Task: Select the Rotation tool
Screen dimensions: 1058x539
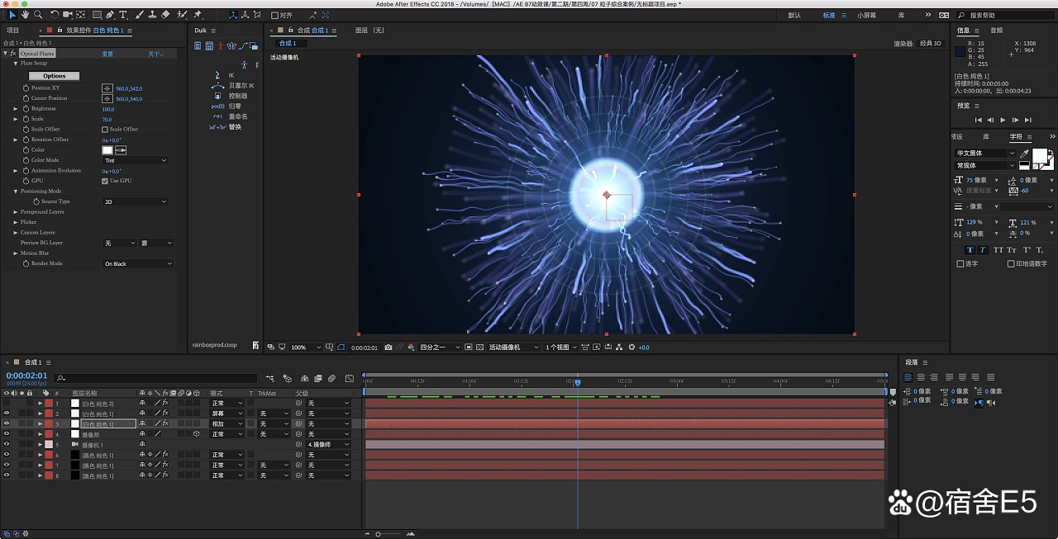Action: [x=54, y=15]
